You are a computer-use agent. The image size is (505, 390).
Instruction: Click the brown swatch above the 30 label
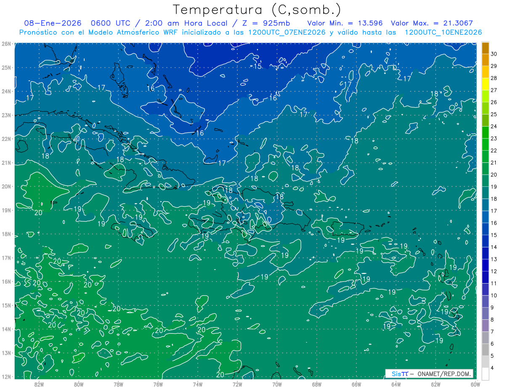pos(485,48)
